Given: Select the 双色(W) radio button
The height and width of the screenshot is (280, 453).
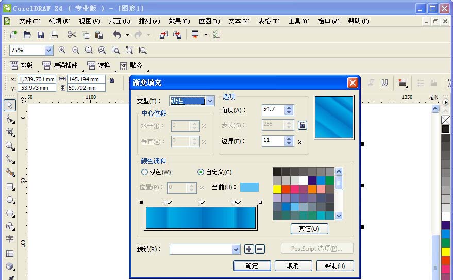Looking at the screenshot, I should tap(144, 172).
